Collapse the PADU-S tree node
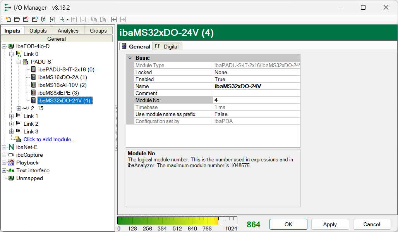Screen dimensions: 398x232 [x=18, y=62]
